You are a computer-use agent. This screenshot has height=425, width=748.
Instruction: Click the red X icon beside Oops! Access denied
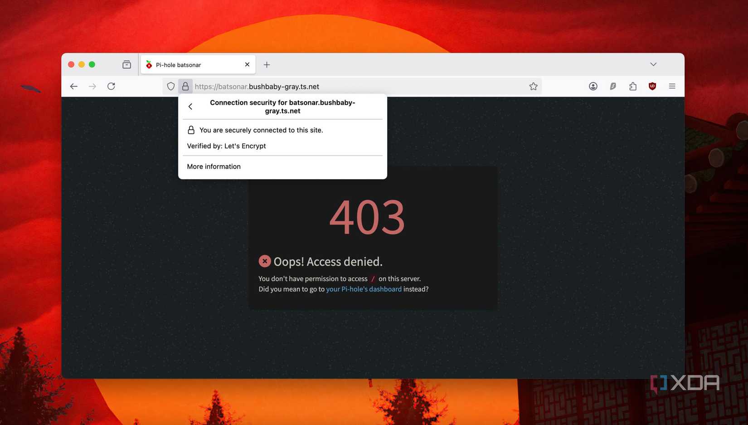[265, 261]
